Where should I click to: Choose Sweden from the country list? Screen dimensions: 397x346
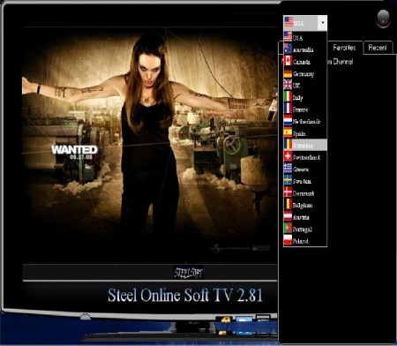(305, 181)
